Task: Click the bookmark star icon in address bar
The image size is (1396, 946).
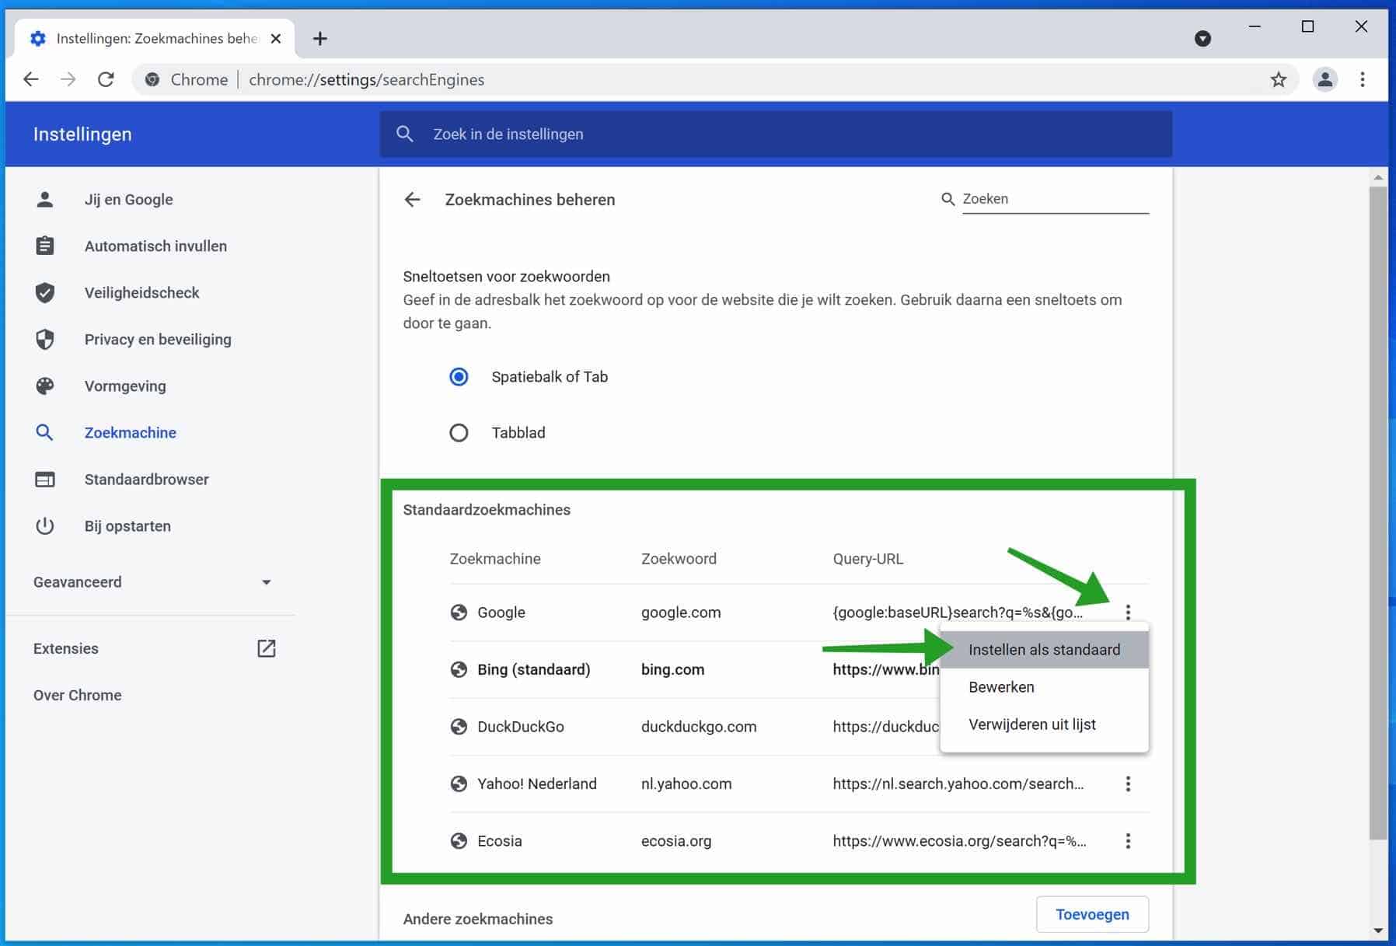Action: (1278, 79)
